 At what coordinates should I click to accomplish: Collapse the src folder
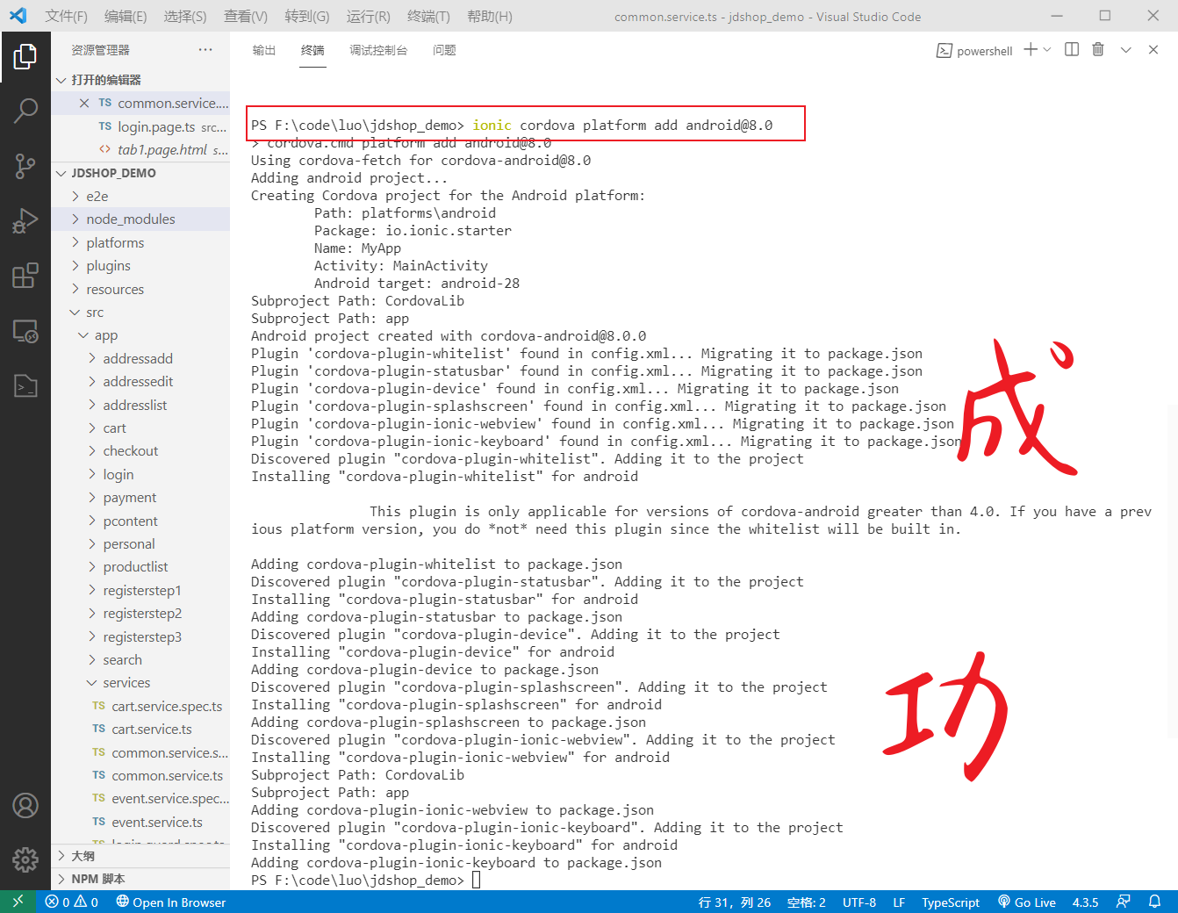click(x=140, y=313)
